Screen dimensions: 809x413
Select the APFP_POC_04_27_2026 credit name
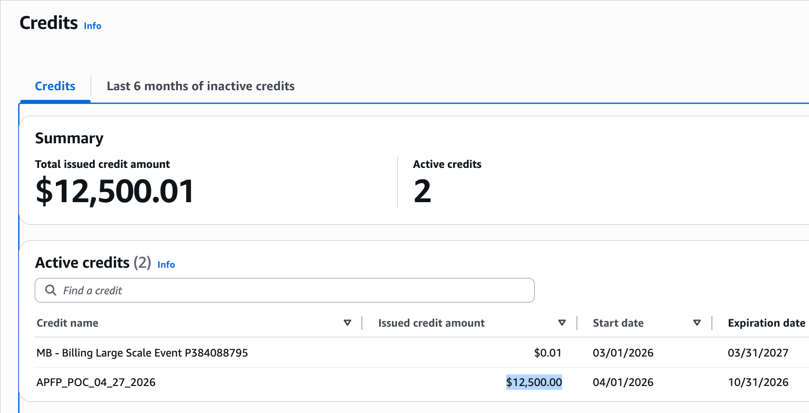point(96,382)
